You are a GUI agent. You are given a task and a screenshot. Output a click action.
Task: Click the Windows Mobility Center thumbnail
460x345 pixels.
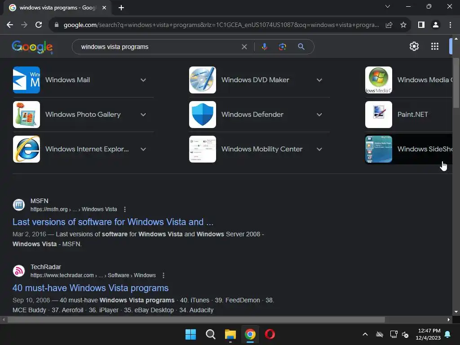[203, 149]
